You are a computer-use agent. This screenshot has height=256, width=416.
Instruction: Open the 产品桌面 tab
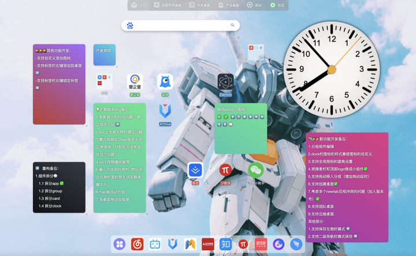click(x=228, y=5)
